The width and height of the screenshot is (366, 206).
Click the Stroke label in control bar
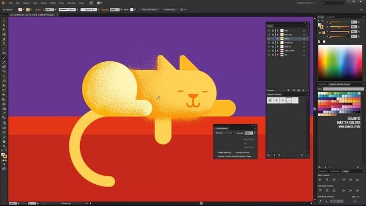pos(38,10)
